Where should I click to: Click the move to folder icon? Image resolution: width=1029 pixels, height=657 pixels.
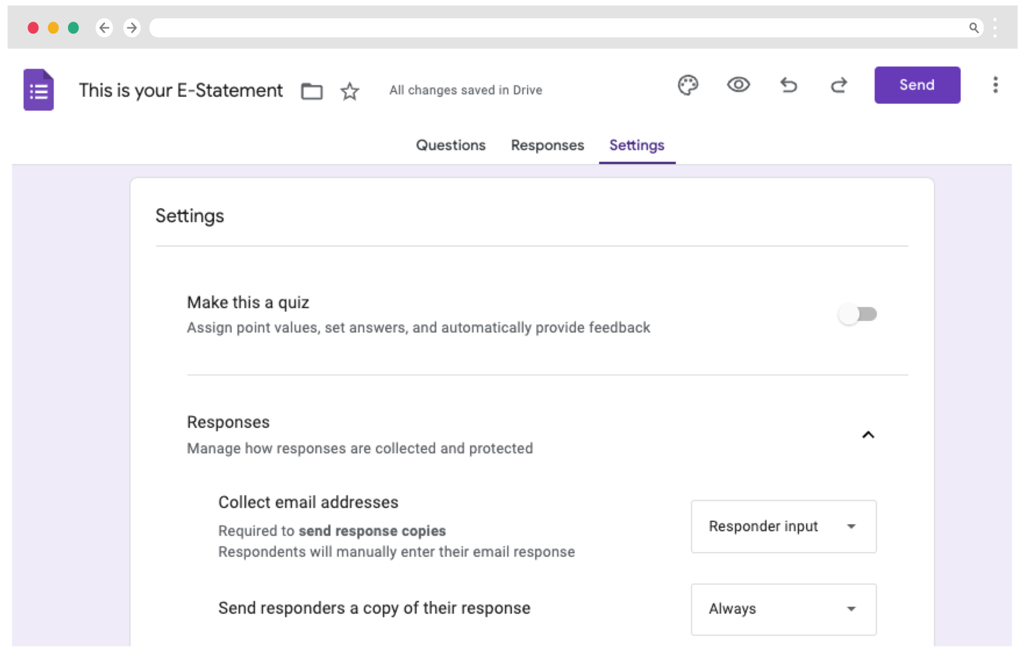coord(312,91)
